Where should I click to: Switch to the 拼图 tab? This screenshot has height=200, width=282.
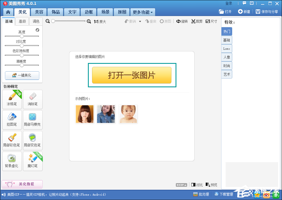click(x=122, y=12)
